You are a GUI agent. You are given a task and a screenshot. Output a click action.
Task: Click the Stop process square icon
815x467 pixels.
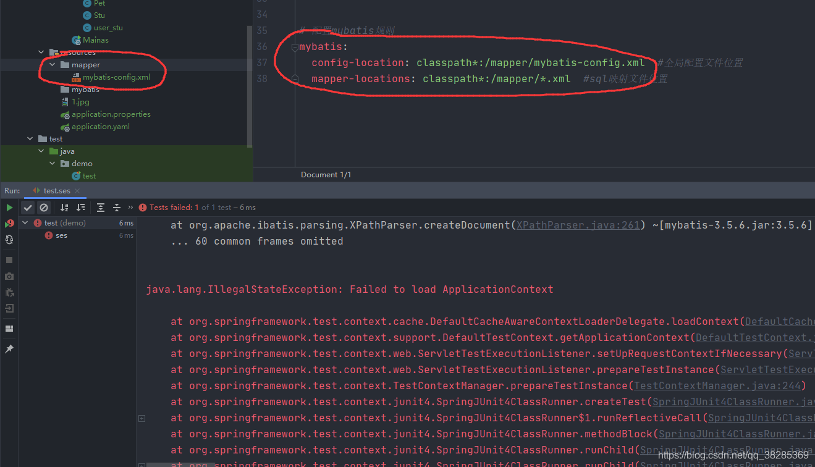[9, 259]
